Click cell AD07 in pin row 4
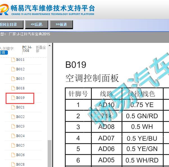The image size is (169, 167). click(106, 138)
